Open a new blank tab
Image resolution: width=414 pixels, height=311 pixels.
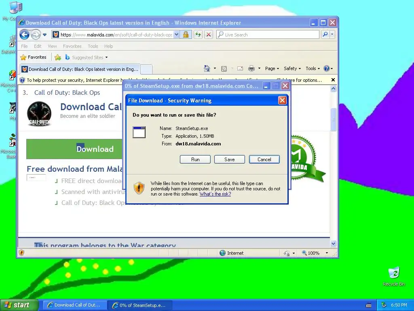pyautogui.click(x=146, y=70)
